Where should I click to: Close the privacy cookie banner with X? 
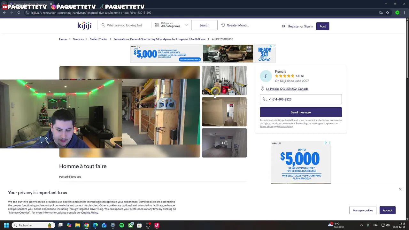tap(400, 189)
